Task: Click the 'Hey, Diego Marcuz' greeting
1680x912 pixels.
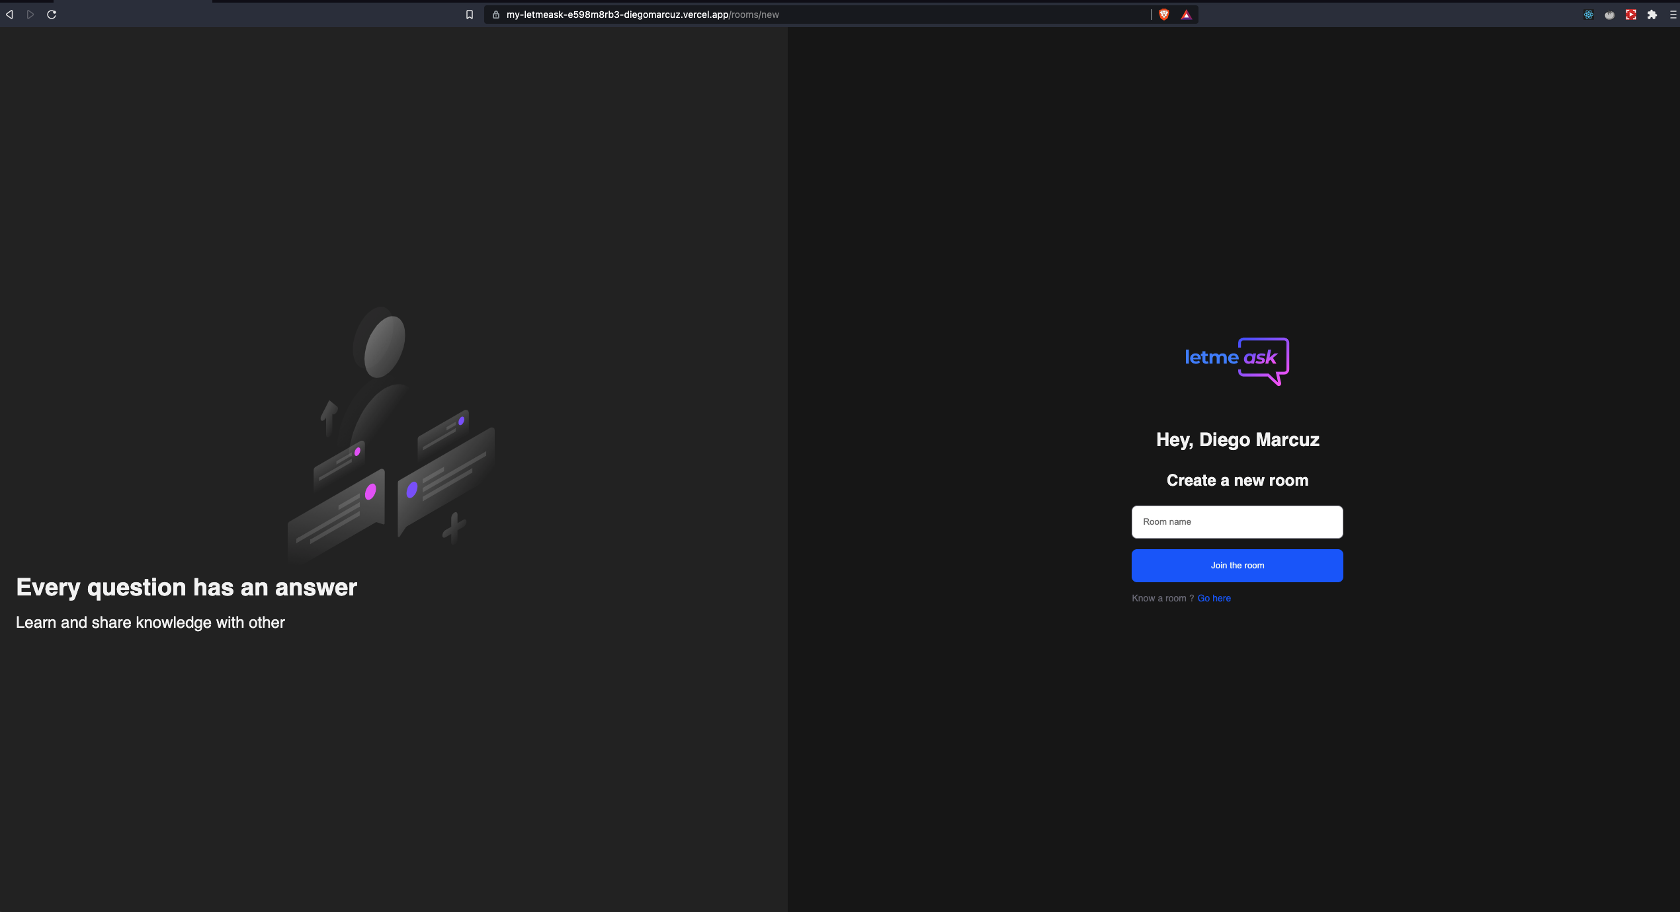Action: pos(1238,440)
